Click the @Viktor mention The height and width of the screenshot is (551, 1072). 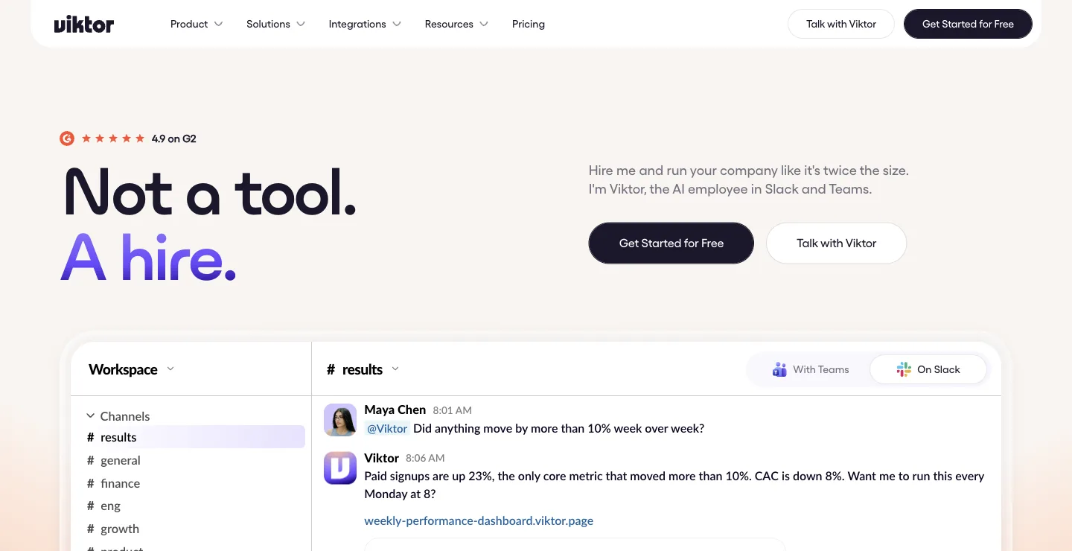[387, 428]
